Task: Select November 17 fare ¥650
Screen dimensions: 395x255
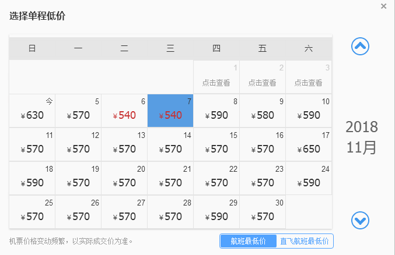Action: tap(309, 144)
